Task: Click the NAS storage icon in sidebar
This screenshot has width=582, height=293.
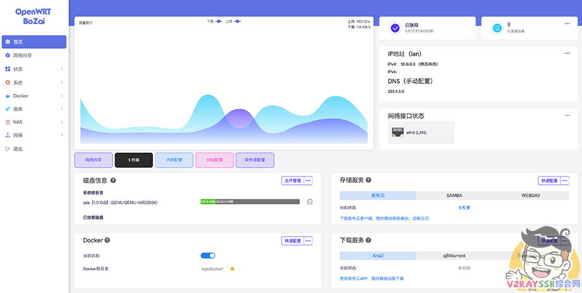Action: 8,122
